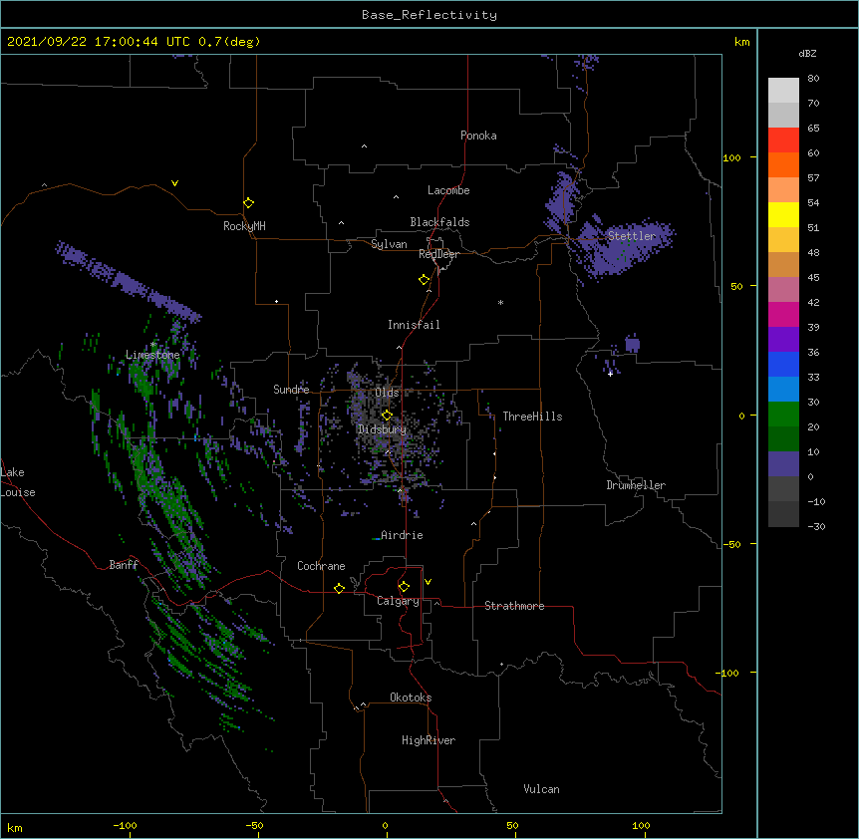Image resolution: width=859 pixels, height=839 pixels.
Task: Click the RedDeer city label
Action: click(438, 254)
